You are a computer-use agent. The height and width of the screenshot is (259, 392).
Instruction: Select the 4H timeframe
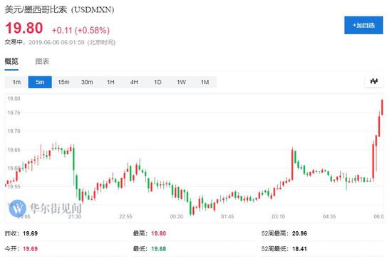tap(134, 82)
